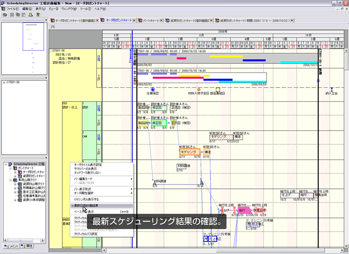Open the ファイル menu
The image size is (349, 254).
(x=12, y=9)
